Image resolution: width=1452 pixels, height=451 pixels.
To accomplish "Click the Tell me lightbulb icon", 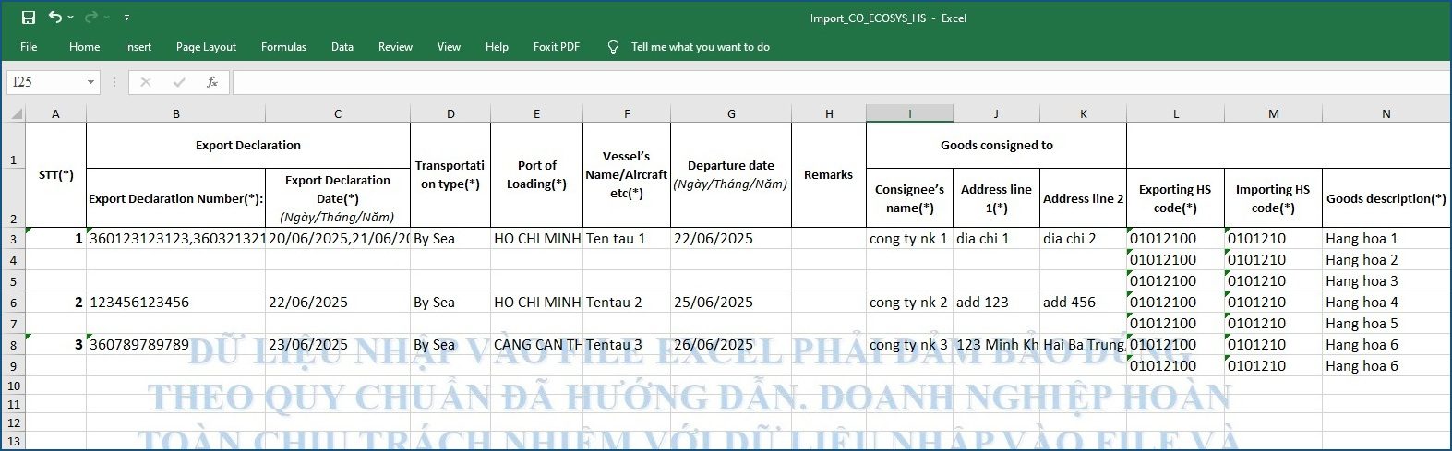I will [x=613, y=47].
